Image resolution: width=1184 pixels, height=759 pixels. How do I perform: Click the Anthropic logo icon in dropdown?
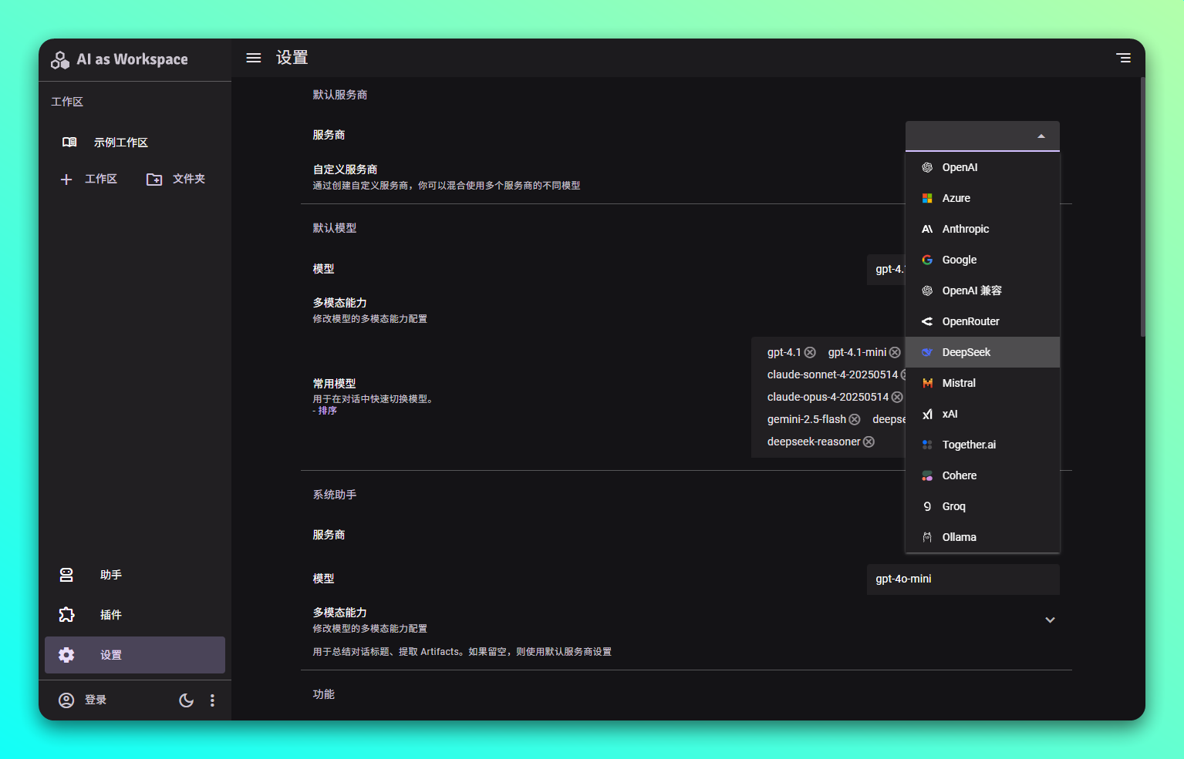coord(927,229)
